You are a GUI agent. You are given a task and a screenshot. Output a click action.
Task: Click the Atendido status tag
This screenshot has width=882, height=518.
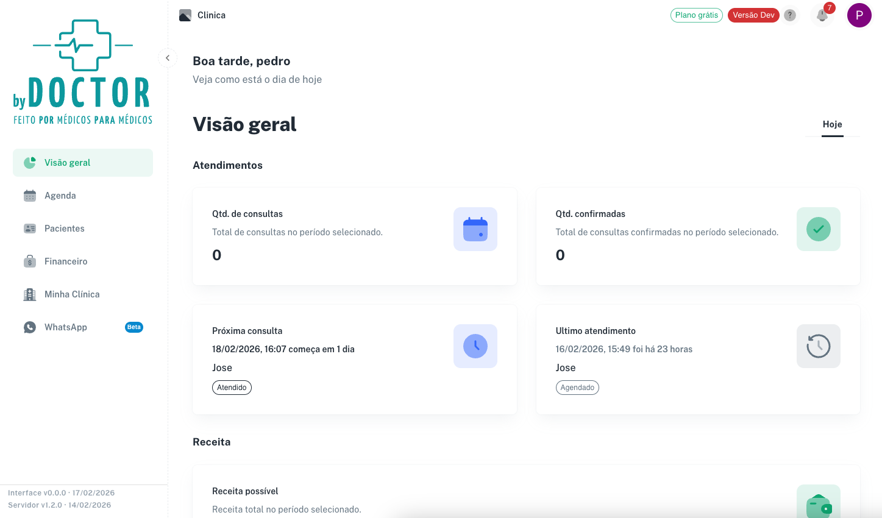pos(232,388)
